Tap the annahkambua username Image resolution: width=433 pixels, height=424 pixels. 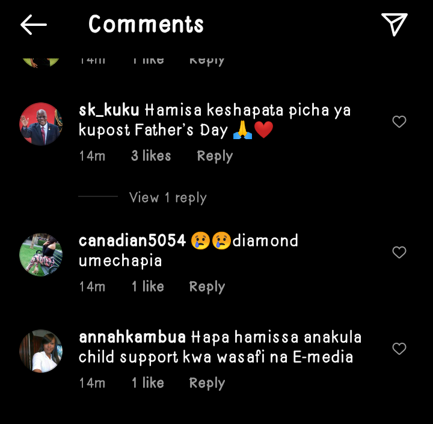[132, 337]
